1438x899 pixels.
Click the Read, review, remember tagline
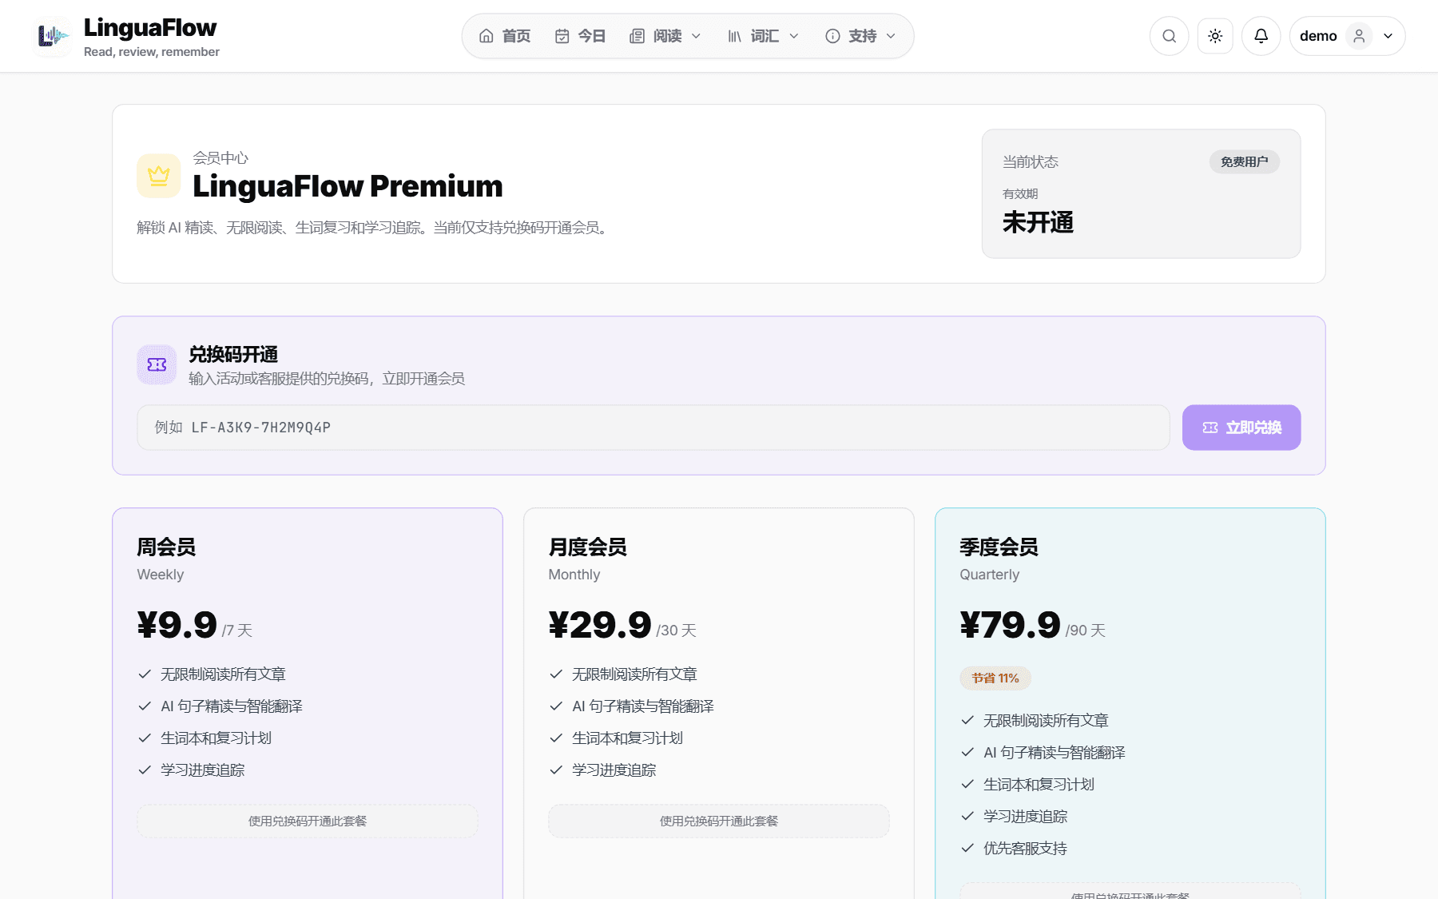[x=152, y=52]
